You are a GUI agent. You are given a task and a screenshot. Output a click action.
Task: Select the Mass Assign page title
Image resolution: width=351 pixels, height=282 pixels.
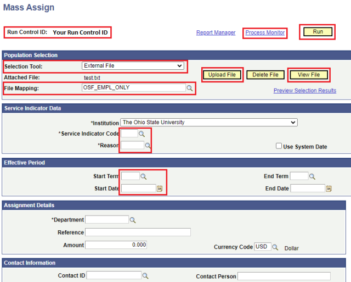(29, 7)
